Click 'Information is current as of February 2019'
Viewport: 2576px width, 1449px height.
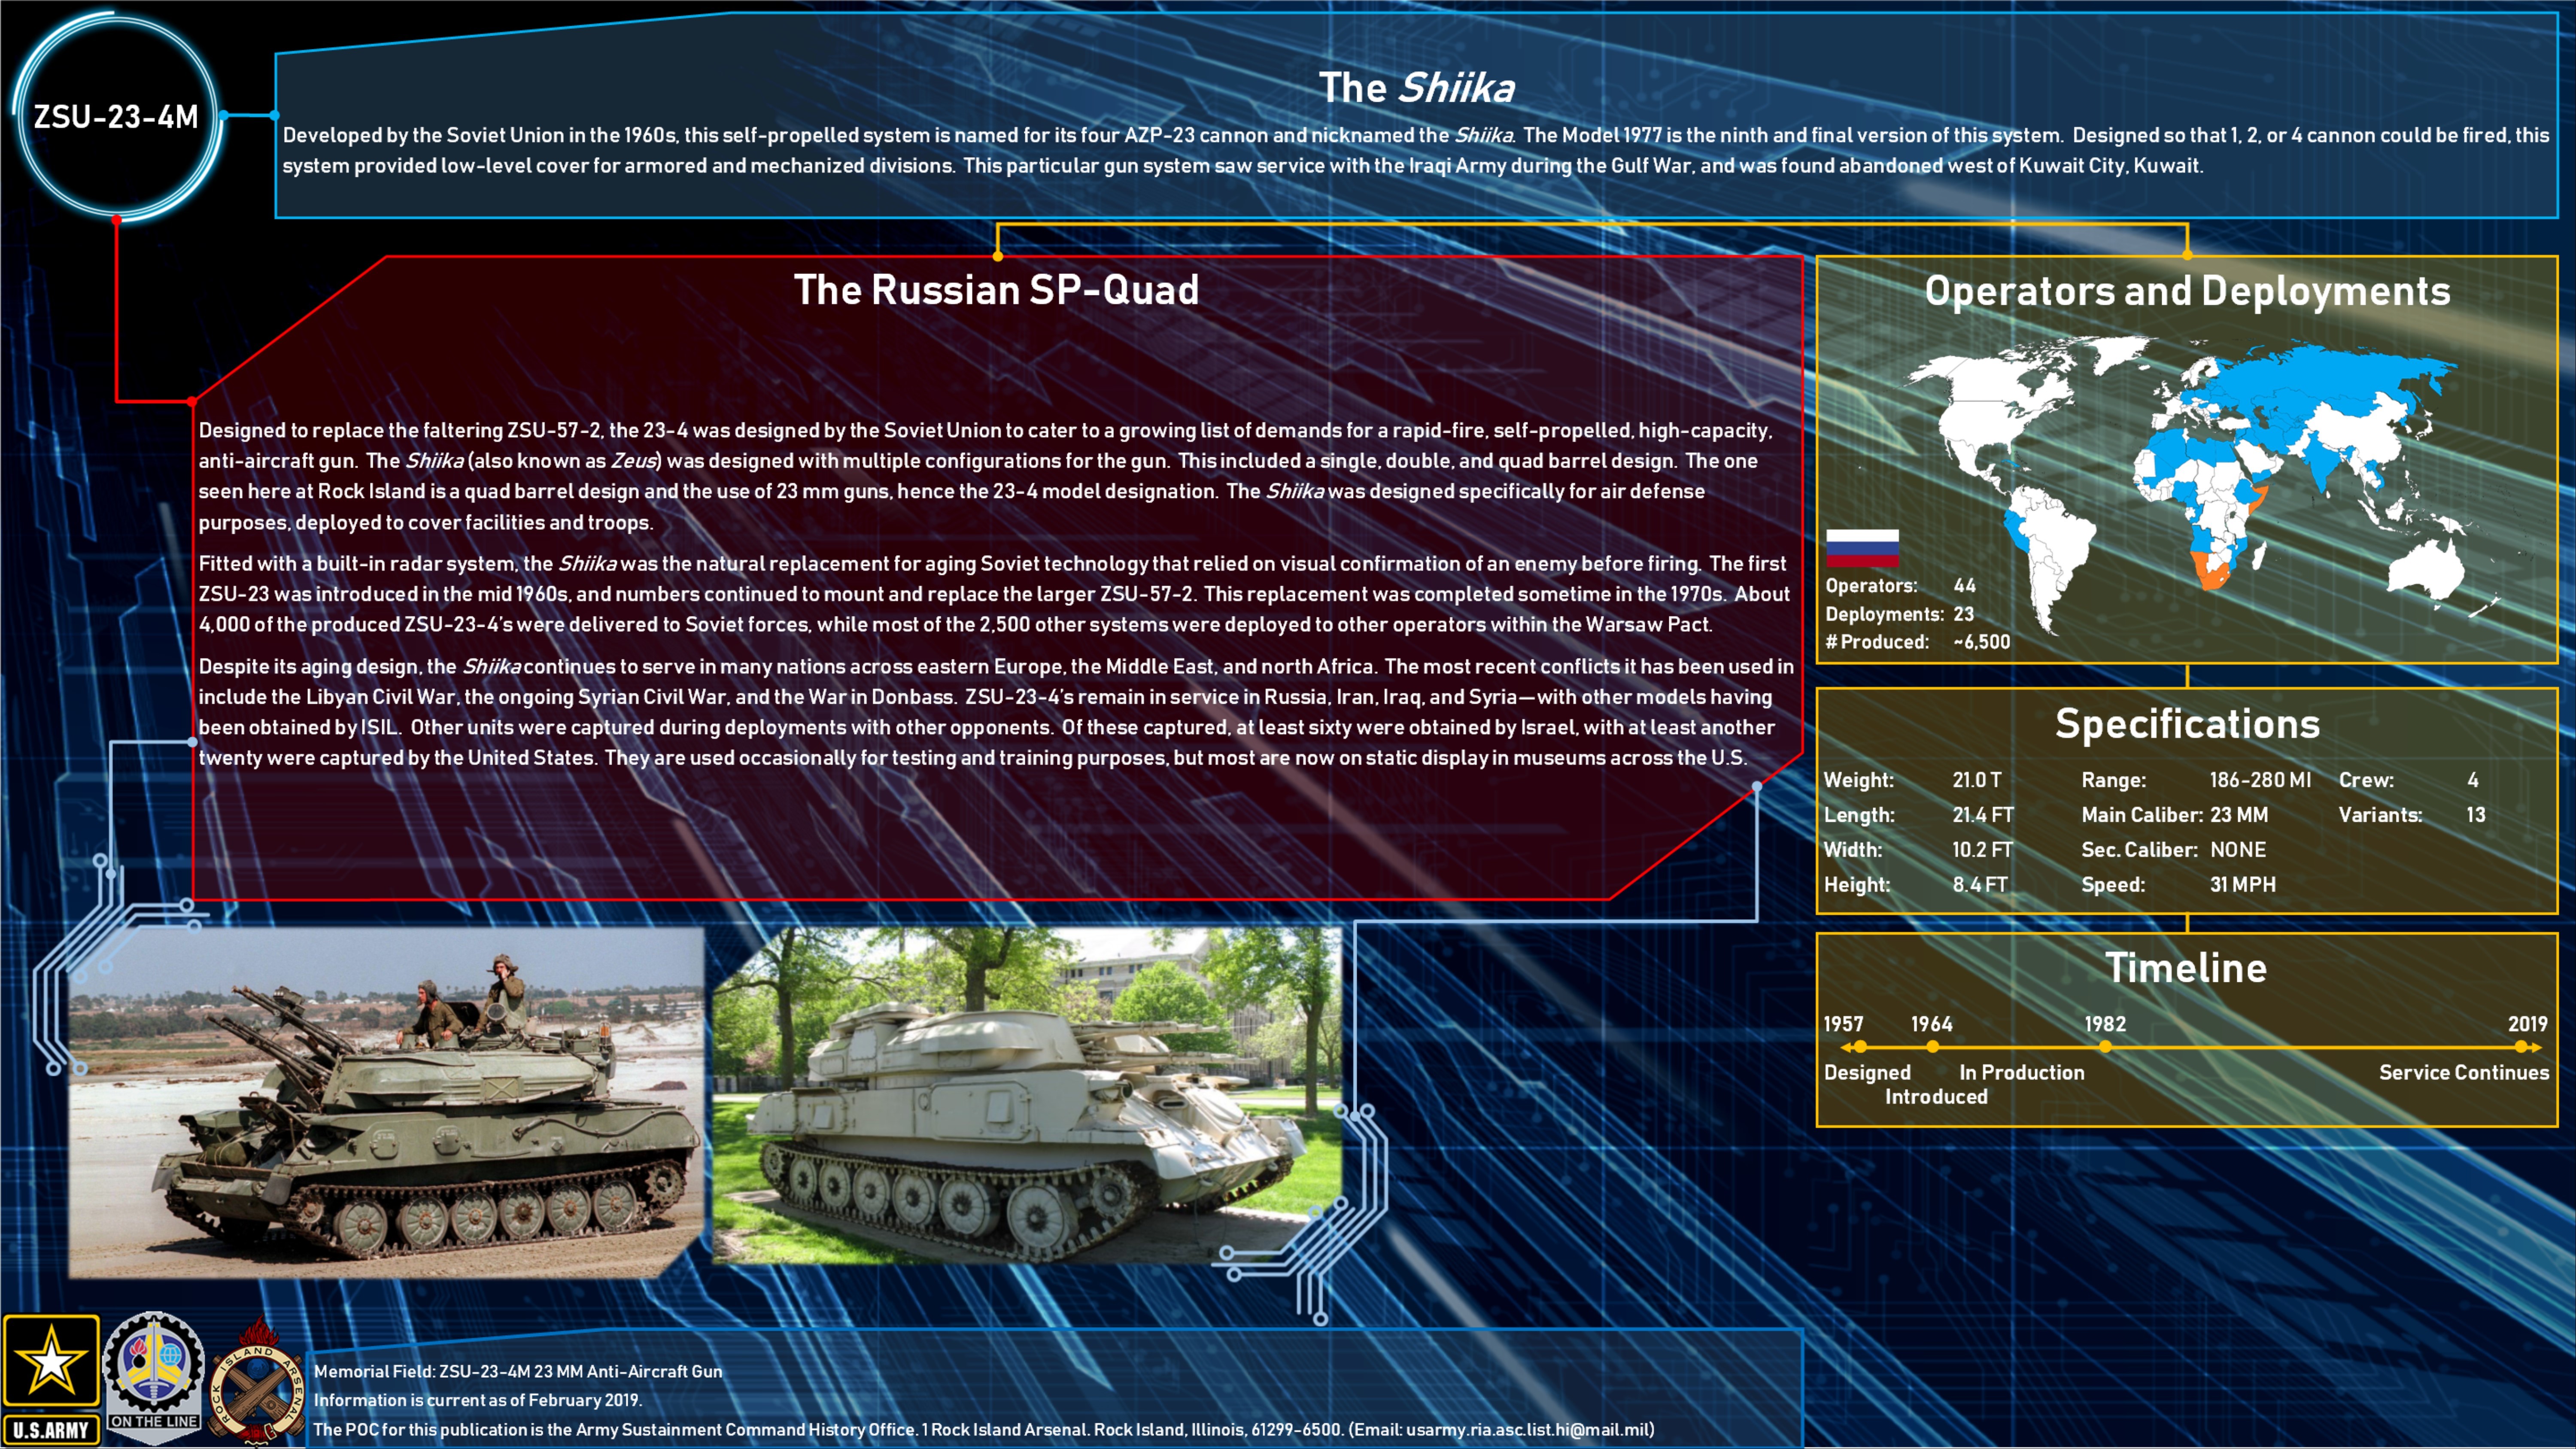click(x=478, y=1401)
